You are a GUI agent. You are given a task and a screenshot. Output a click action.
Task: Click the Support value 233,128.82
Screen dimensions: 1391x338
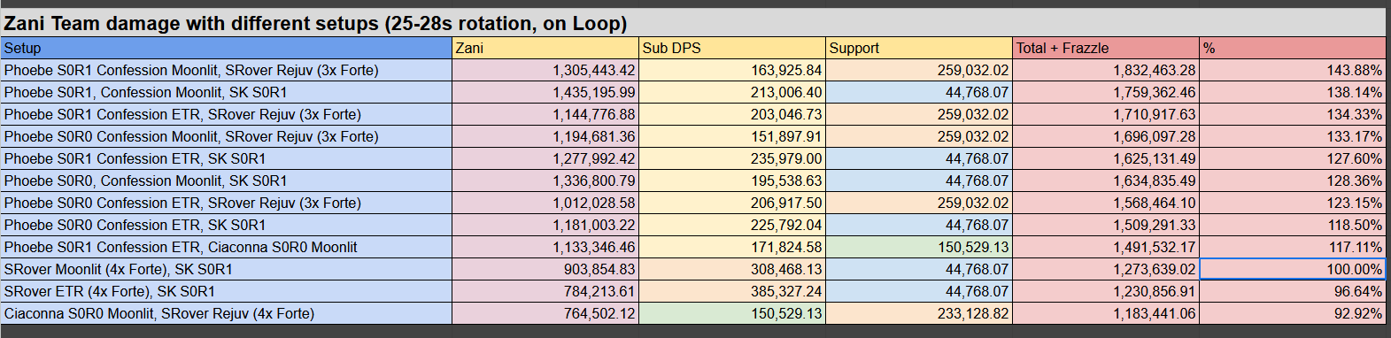[919, 313]
